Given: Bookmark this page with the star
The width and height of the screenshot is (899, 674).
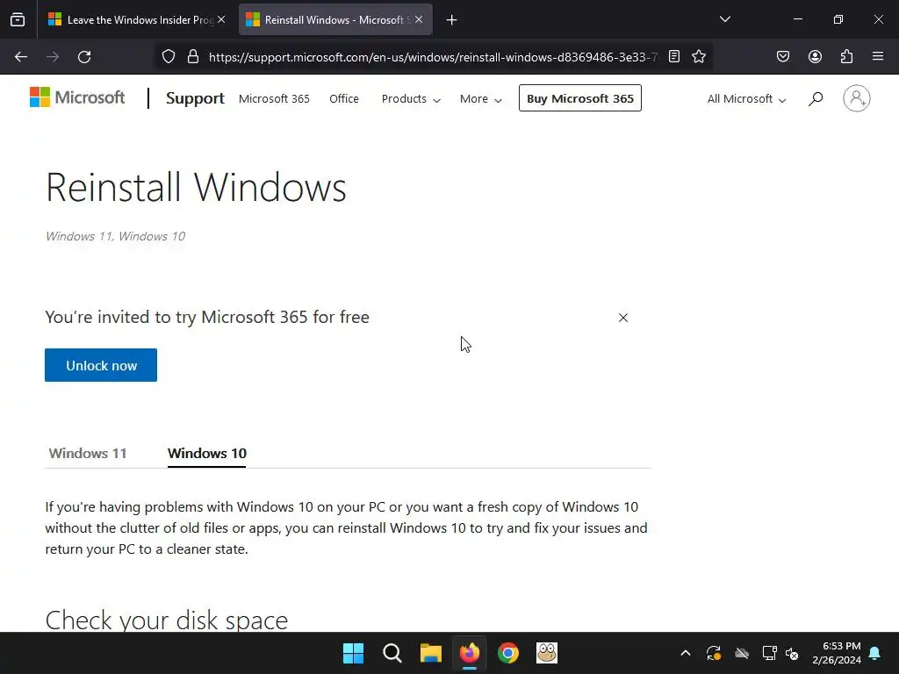Looking at the screenshot, I should [x=698, y=56].
